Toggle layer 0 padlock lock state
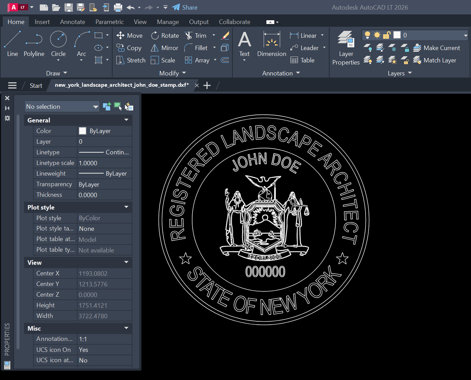Viewport: 471px width, 380px height. click(x=387, y=35)
